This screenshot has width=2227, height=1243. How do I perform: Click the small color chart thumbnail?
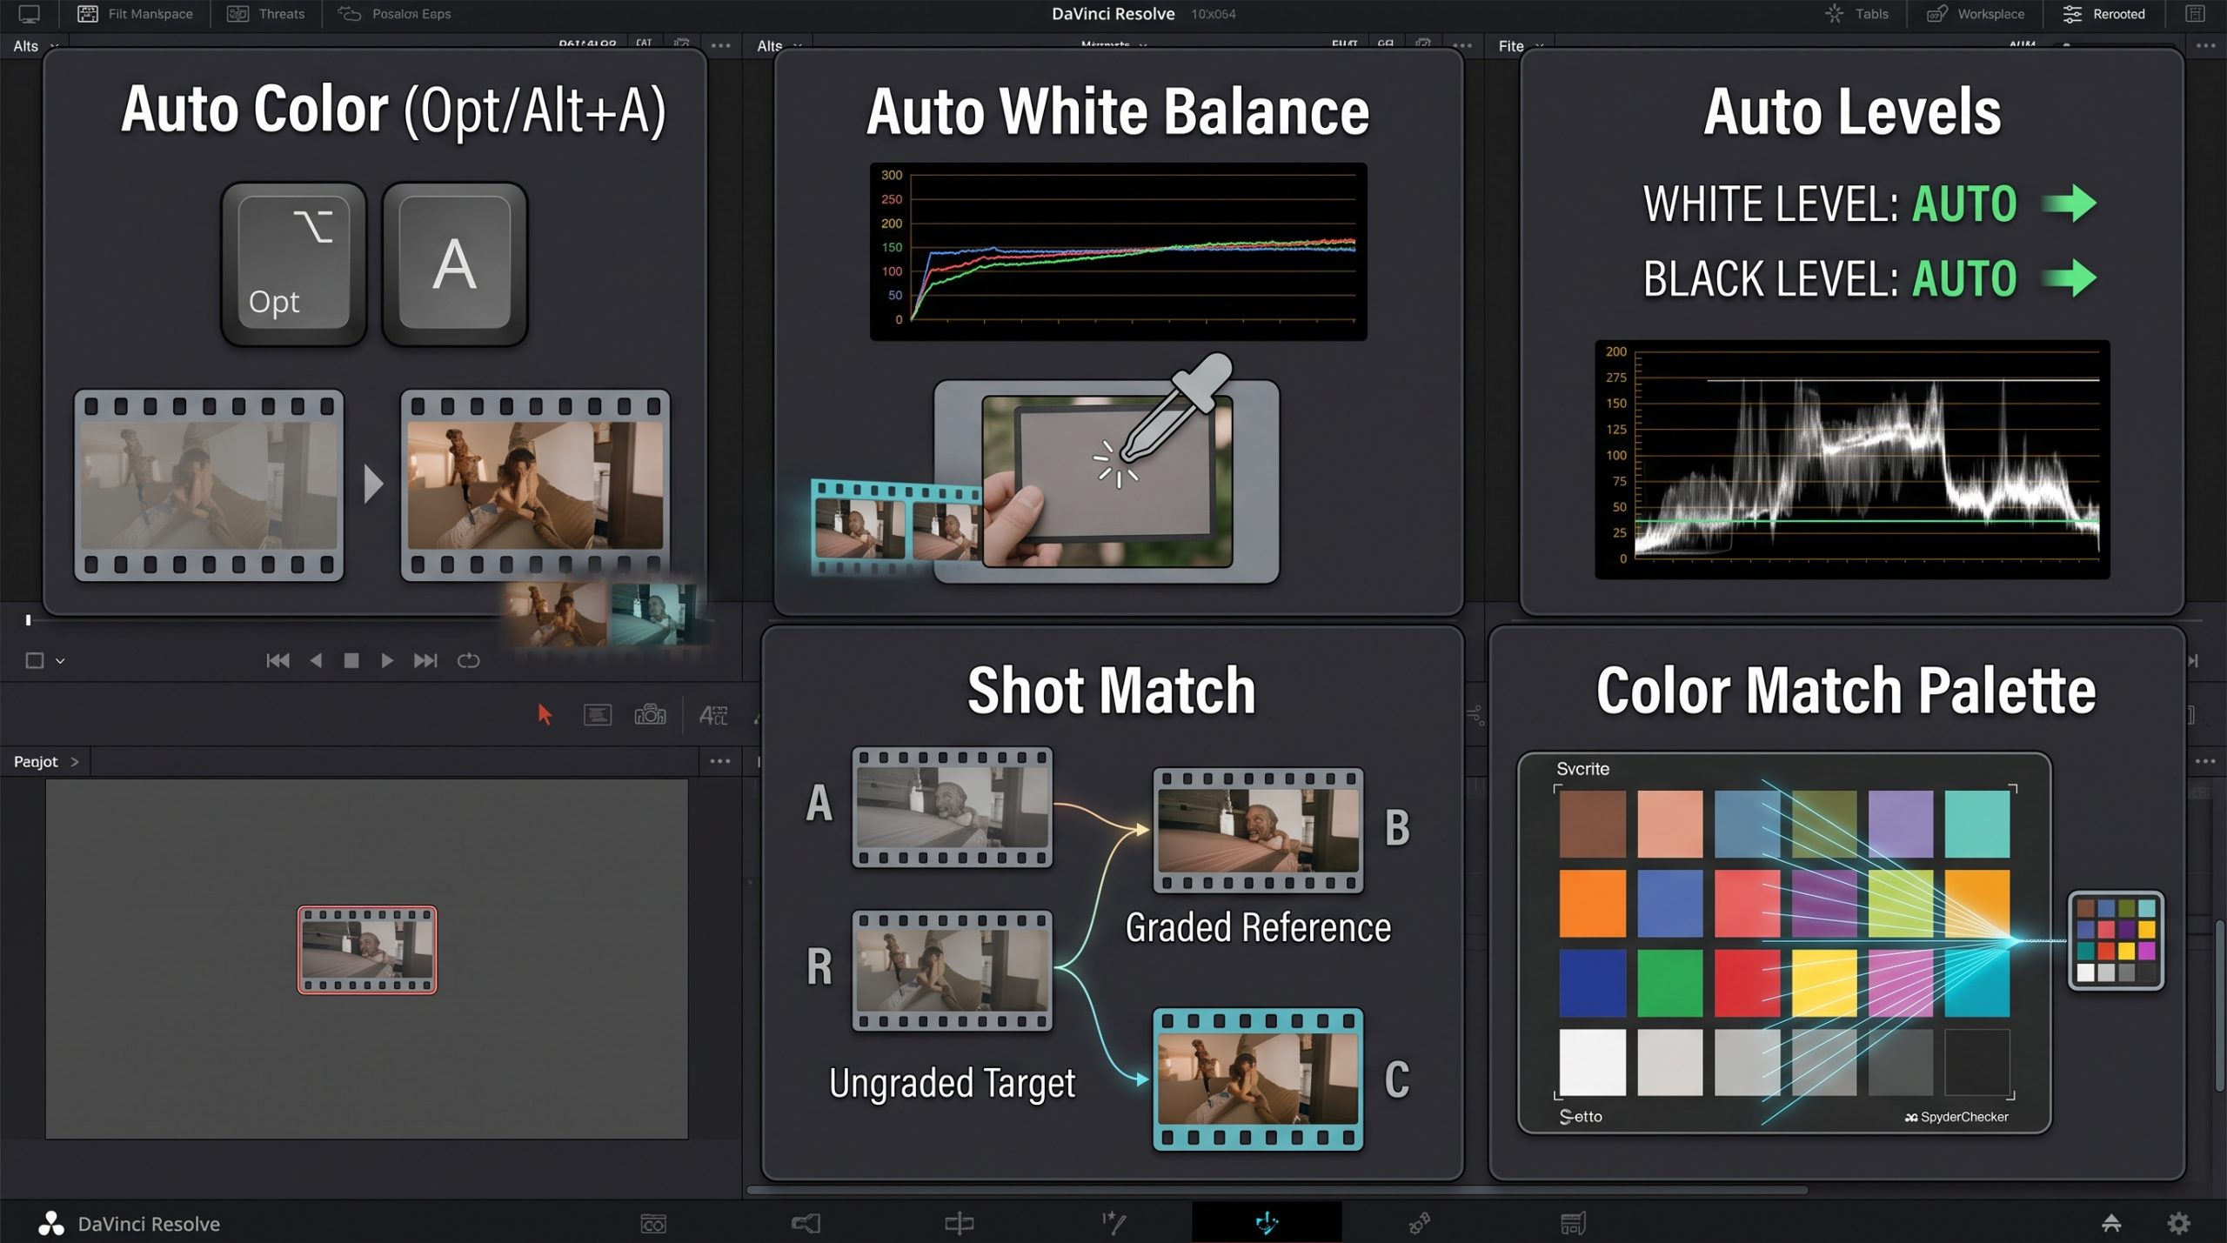tap(2116, 941)
